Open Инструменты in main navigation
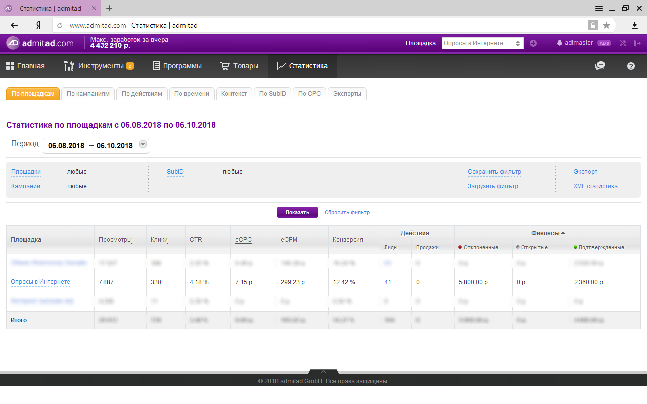Image resolution: width=647 pixels, height=404 pixels. [99, 66]
